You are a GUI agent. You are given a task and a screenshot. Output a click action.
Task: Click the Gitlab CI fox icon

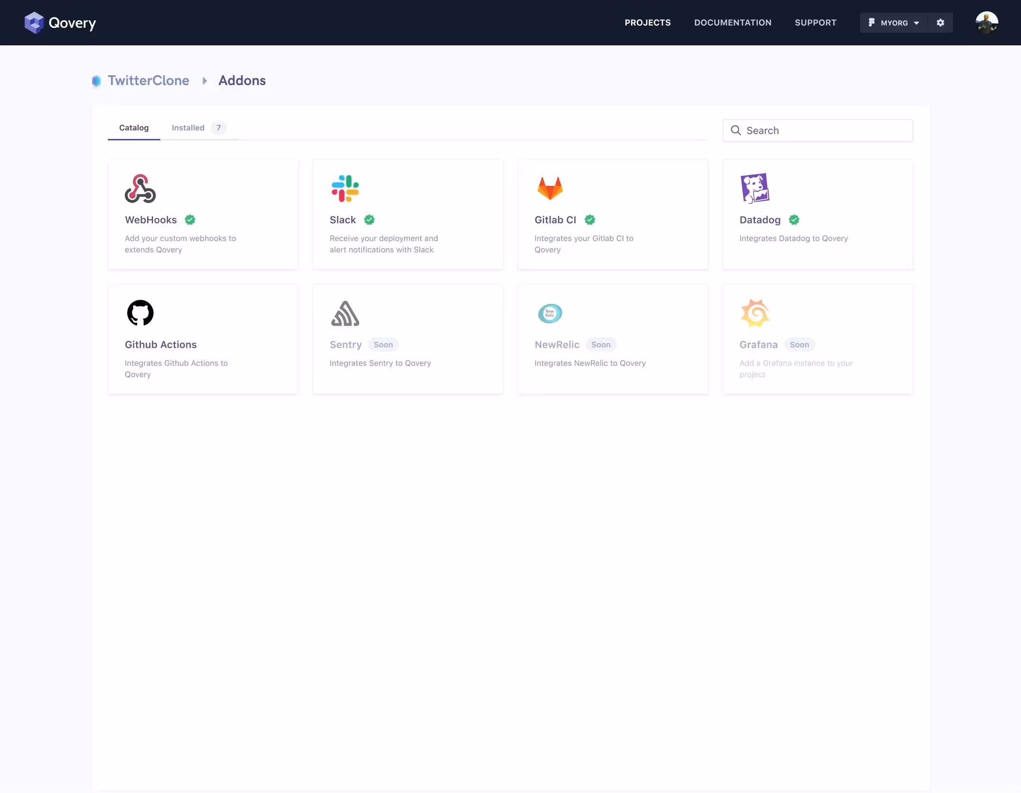click(550, 188)
